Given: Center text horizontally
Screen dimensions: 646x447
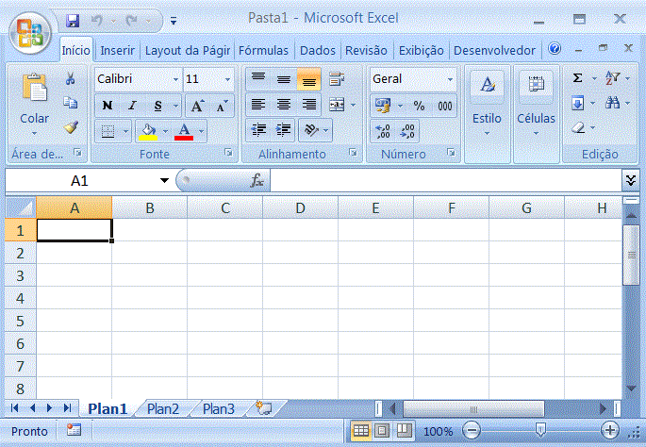Looking at the screenshot, I should (284, 105).
